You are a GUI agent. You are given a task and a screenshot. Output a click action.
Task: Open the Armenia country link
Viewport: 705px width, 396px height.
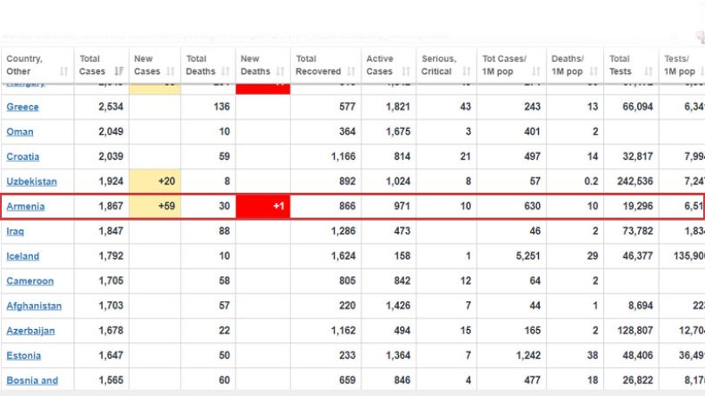tap(25, 207)
